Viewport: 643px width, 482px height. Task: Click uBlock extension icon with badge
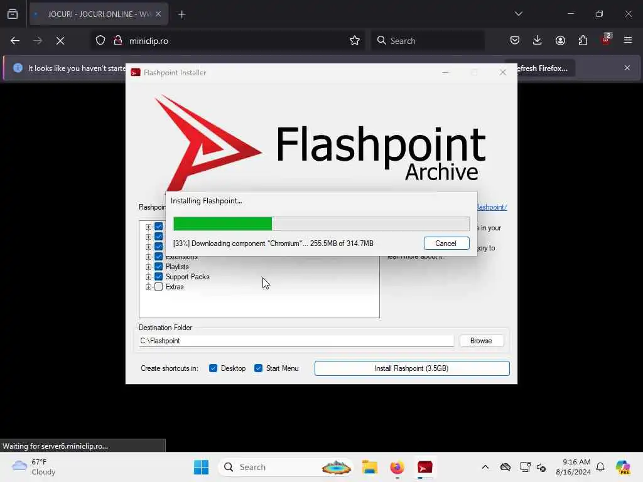coord(606,40)
